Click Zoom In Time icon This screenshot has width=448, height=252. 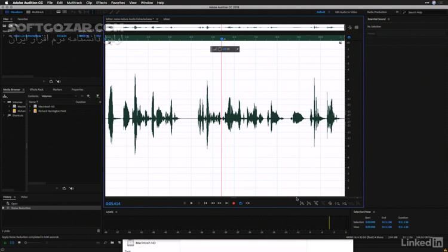coord(316,204)
